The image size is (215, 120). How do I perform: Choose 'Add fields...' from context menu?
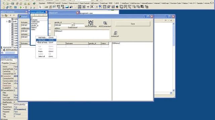tap(46, 37)
